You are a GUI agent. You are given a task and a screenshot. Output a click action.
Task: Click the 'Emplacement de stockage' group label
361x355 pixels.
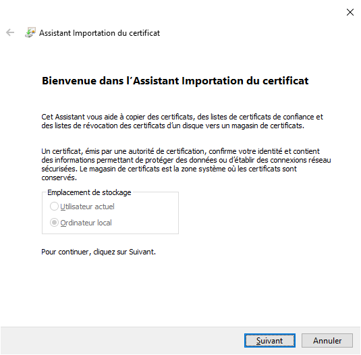pyautogui.click(x=89, y=192)
